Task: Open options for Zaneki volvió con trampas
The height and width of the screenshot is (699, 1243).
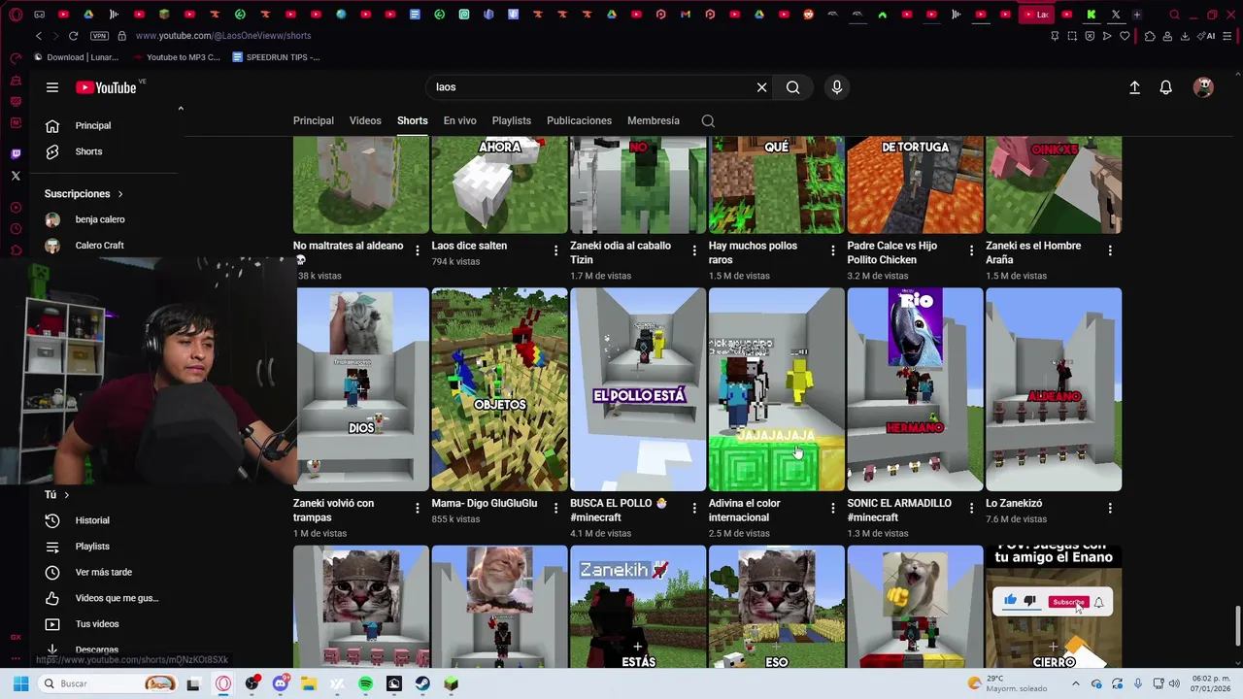Action: [x=418, y=508]
